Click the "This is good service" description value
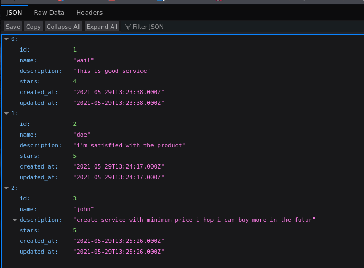This screenshot has width=364, height=268. tap(112, 71)
